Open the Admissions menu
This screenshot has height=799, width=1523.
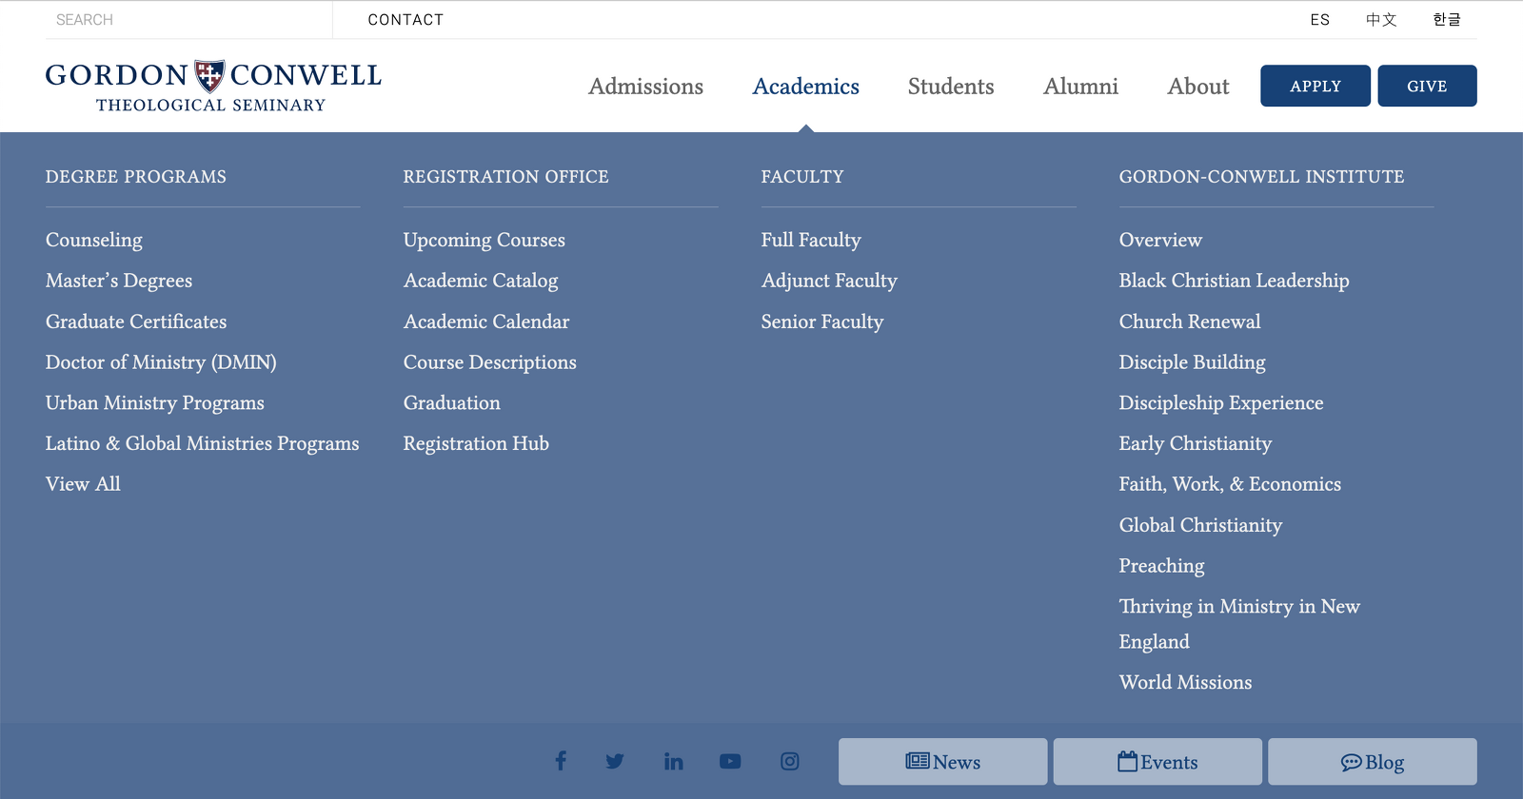click(645, 87)
